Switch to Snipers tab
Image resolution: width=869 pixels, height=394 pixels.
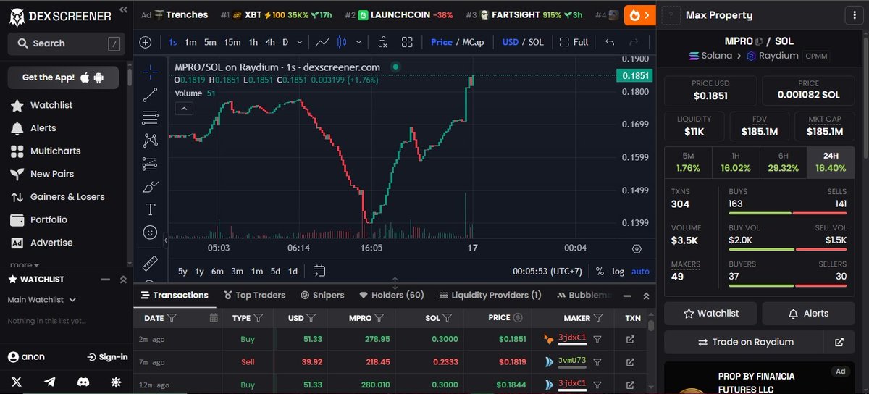coord(322,295)
